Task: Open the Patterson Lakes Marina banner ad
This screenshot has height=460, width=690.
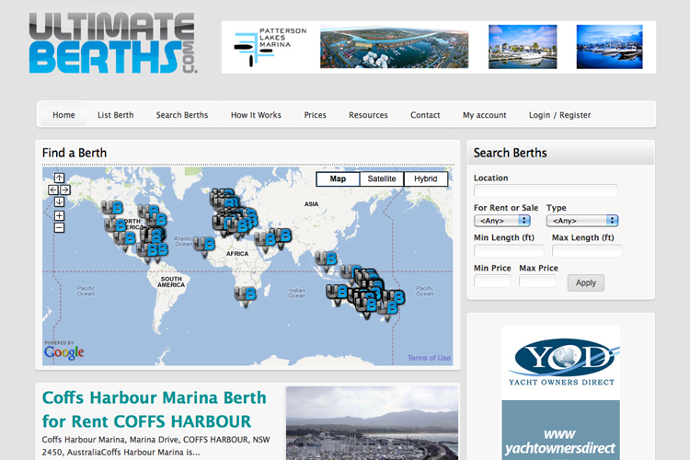Action: [x=439, y=46]
